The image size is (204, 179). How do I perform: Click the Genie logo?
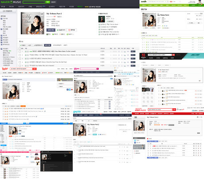coord(77,111)
